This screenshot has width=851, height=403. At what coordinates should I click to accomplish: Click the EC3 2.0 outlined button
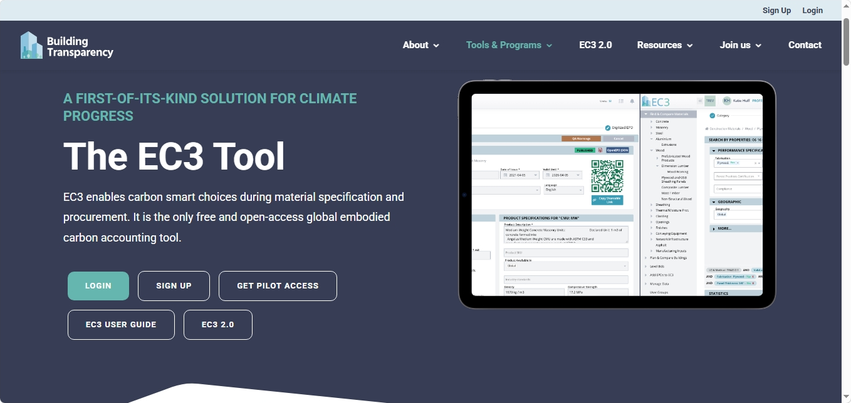coord(218,325)
